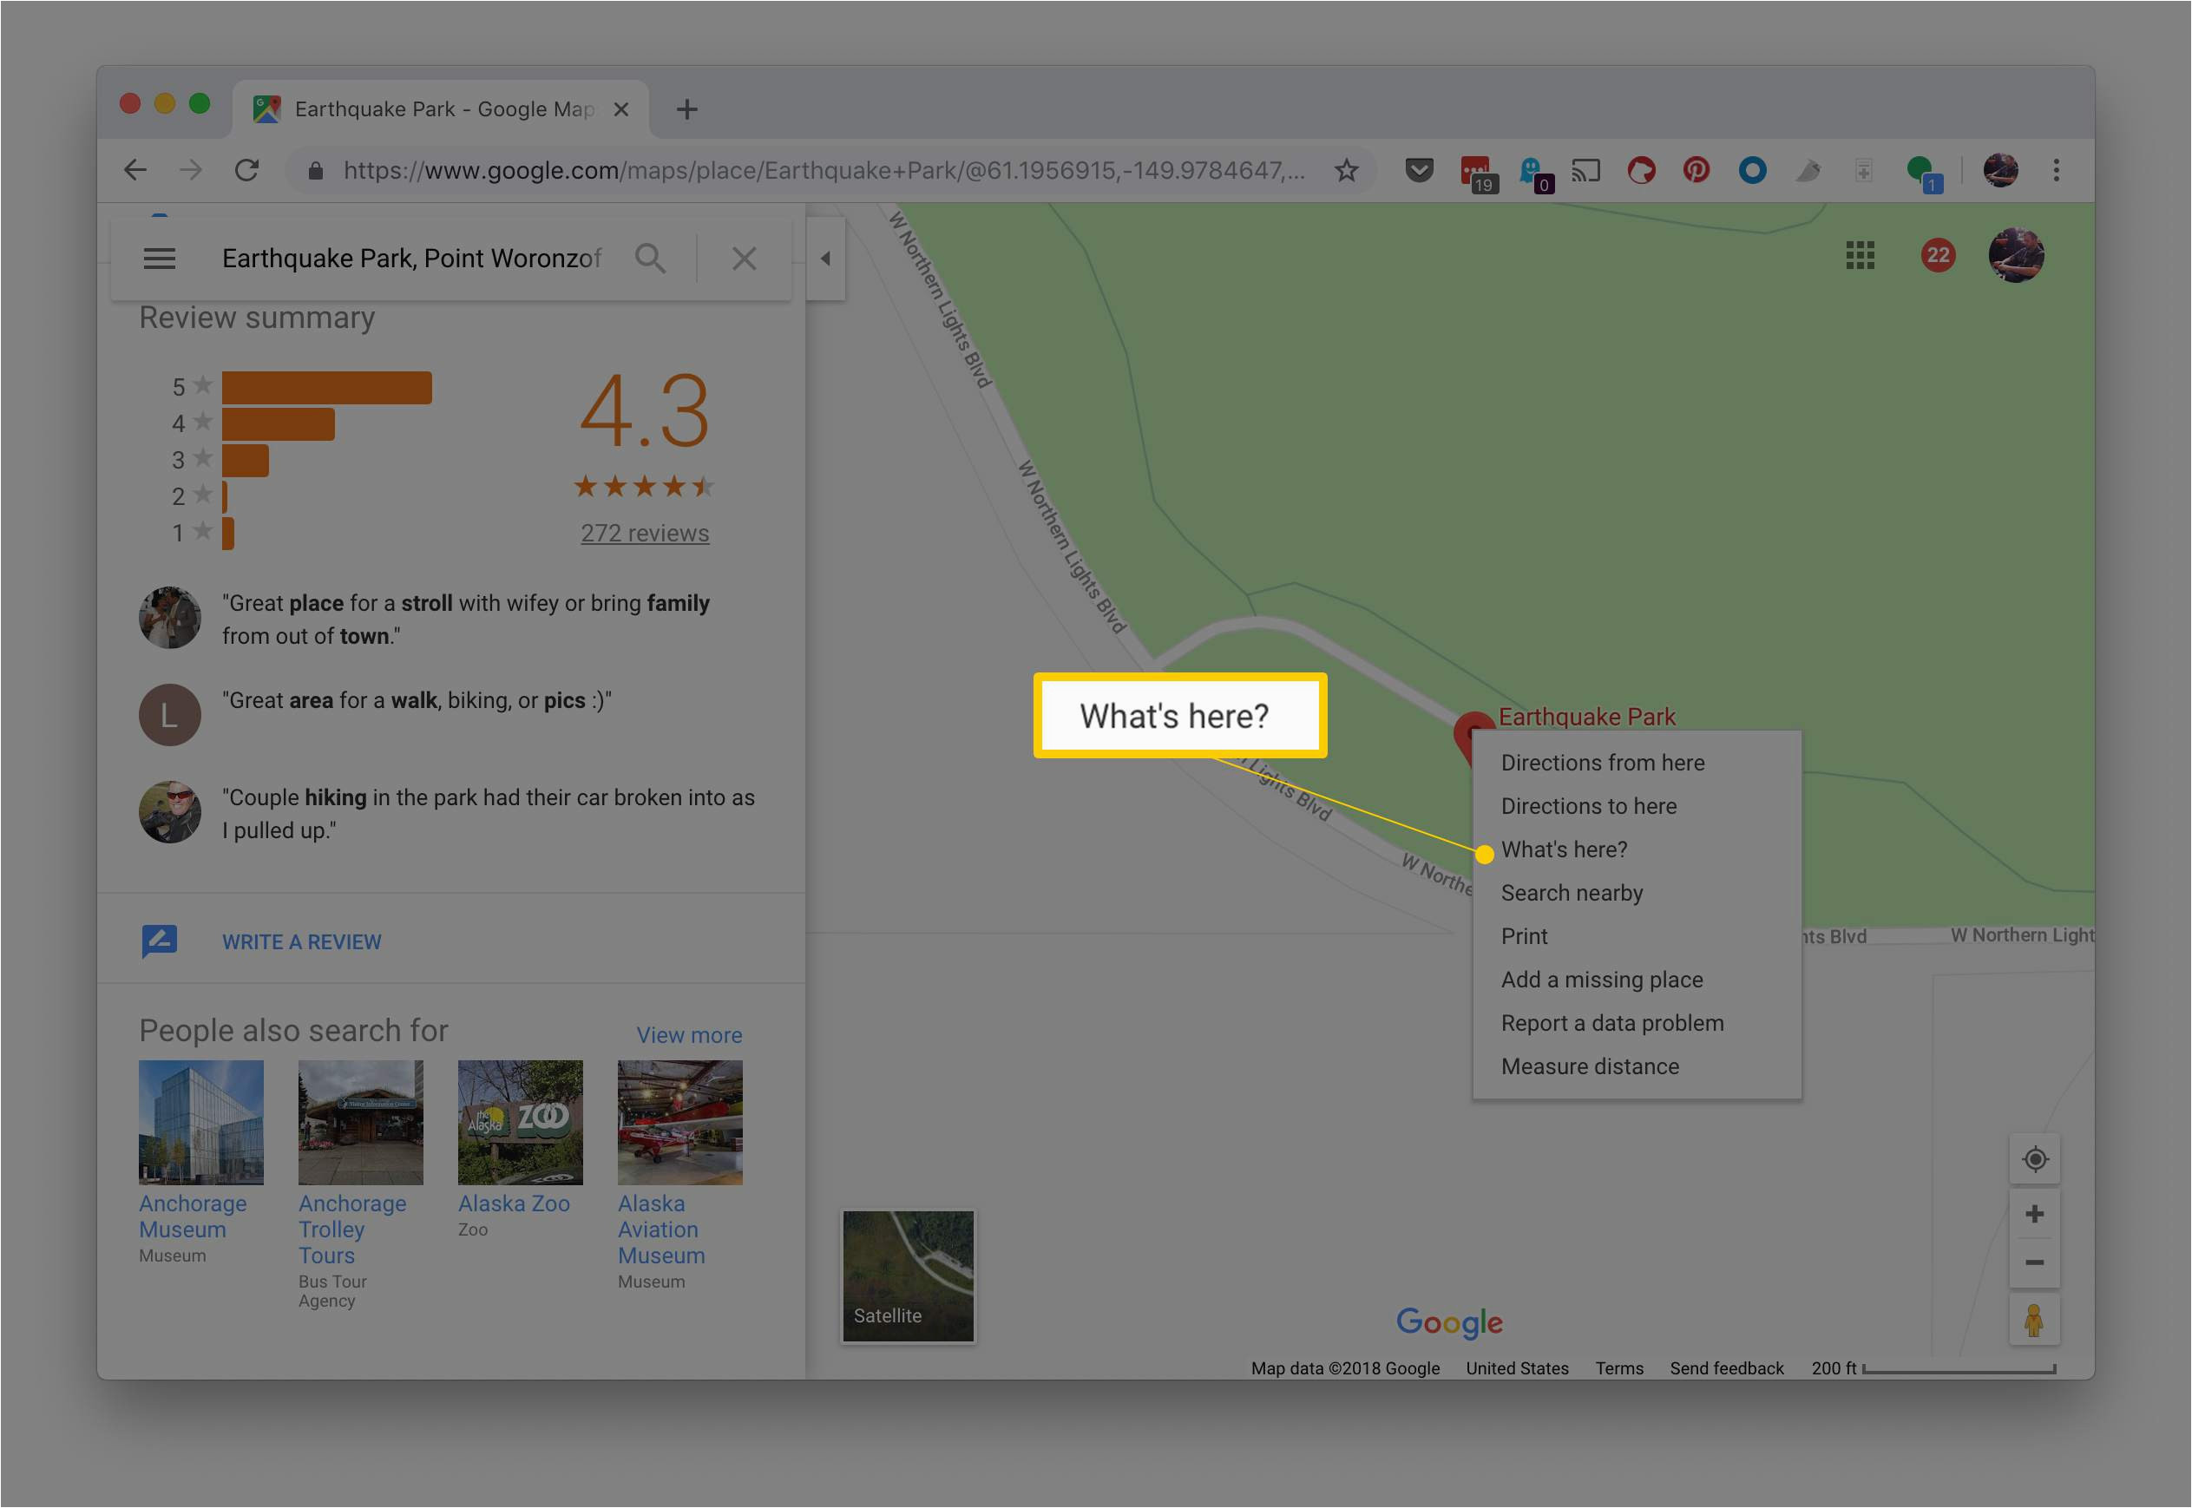
Task: Clear the search box with the X
Action: [x=744, y=258]
